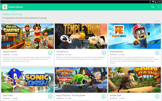The image size is (162, 101).
Task: Select the Danger Dash title
Action: (115, 95)
